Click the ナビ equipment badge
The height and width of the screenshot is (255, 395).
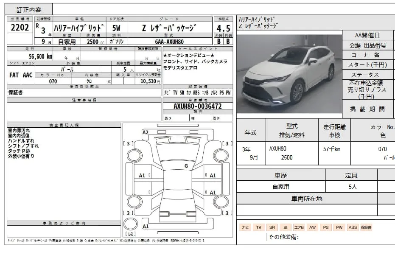pyautogui.click(x=245, y=227)
